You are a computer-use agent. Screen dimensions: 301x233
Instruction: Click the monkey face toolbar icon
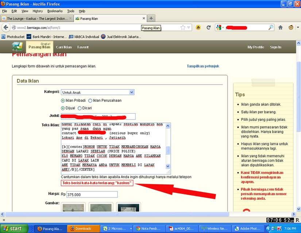pyautogui.click(x=291, y=28)
